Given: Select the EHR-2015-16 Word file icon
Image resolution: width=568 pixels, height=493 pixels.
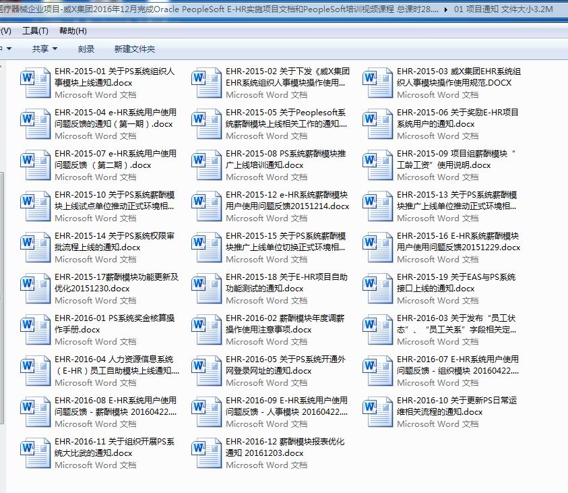Looking at the screenshot, I should [377, 248].
